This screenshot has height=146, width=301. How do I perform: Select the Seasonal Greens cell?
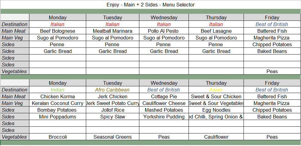point(112,137)
